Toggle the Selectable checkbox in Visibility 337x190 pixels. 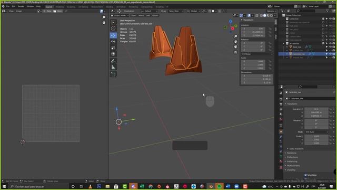(305, 175)
